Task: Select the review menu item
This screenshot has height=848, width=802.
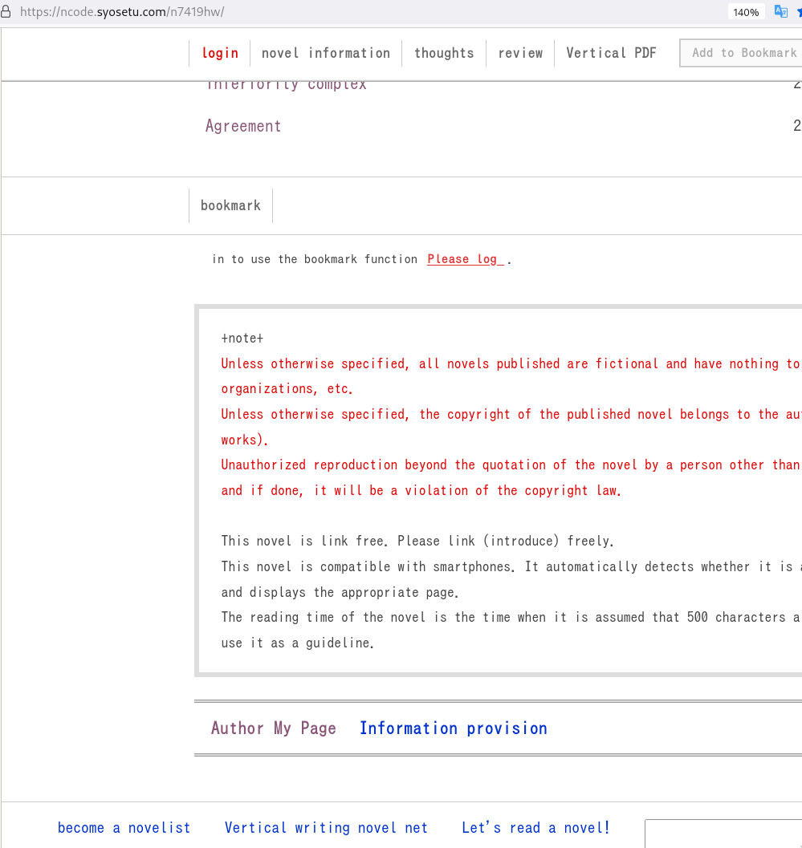Action: click(520, 53)
